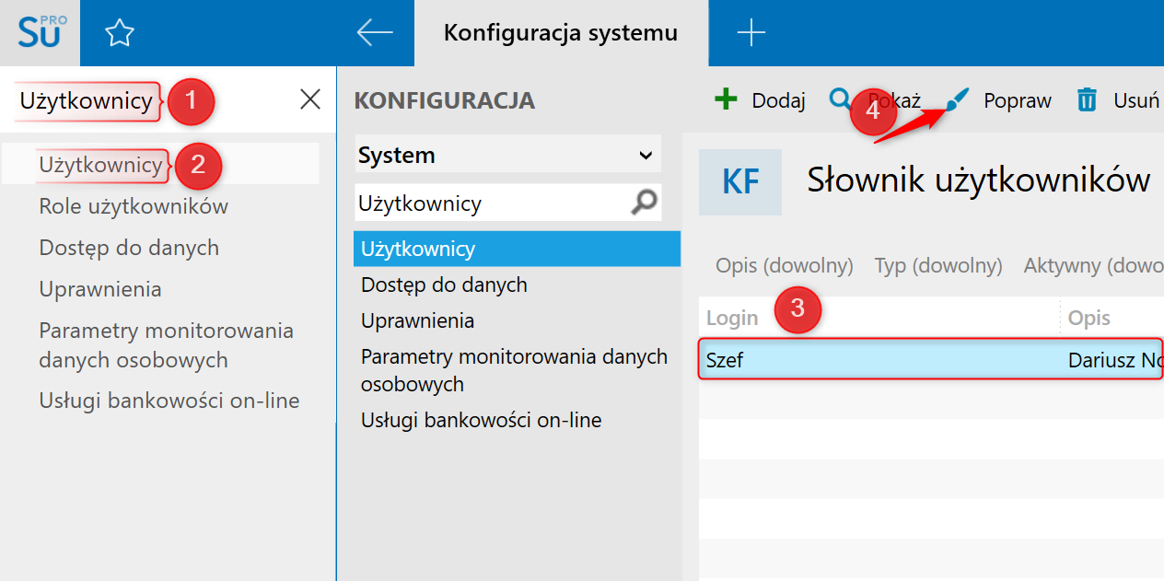Click the favorites star icon
The height and width of the screenshot is (581, 1164).
pyautogui.click(x=120, y=34)
